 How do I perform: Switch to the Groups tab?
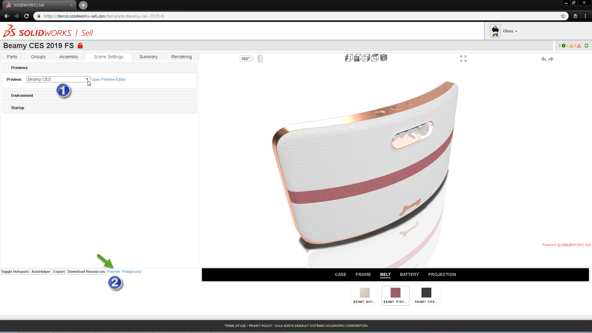pos(38,57)
